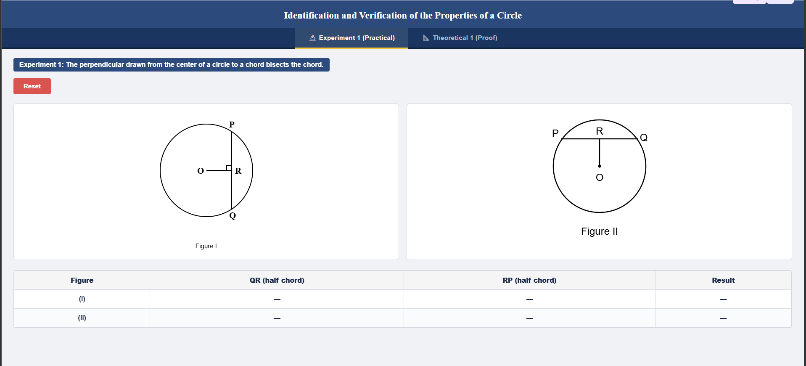Click point R on the chord in Figure I
806x366 pixels.
click(238, 171)
